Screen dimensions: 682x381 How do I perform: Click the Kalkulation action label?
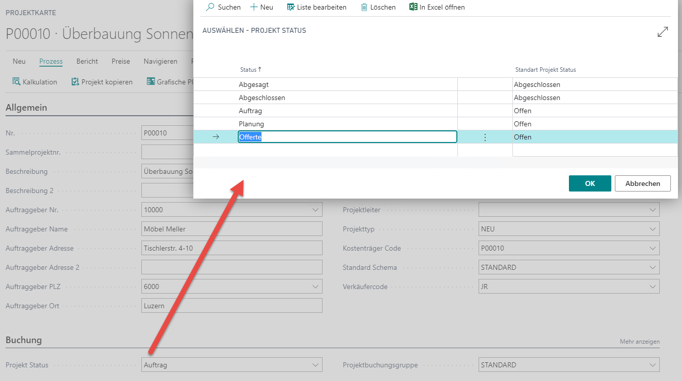point(40,82)
